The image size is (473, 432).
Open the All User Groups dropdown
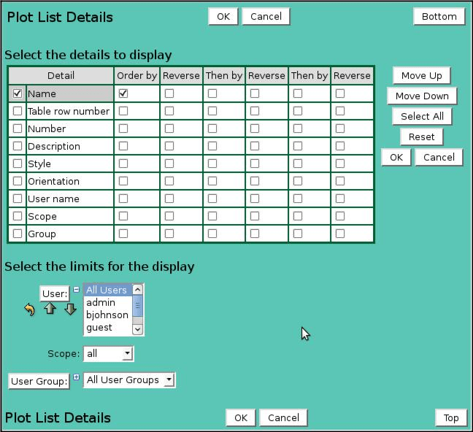click(129, 380)
